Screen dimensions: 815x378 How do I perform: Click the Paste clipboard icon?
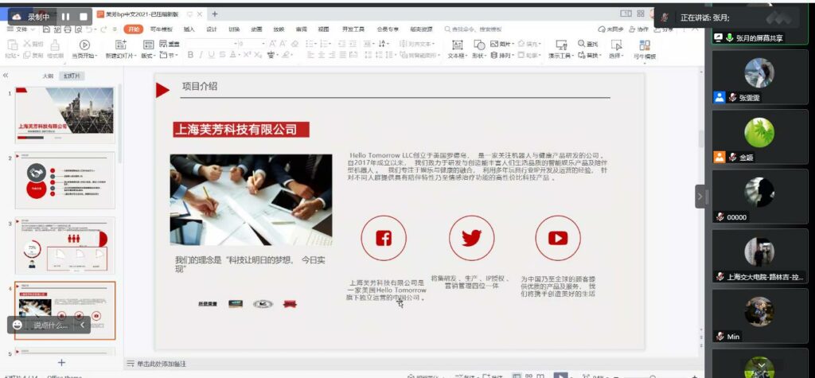coord(11,45)
